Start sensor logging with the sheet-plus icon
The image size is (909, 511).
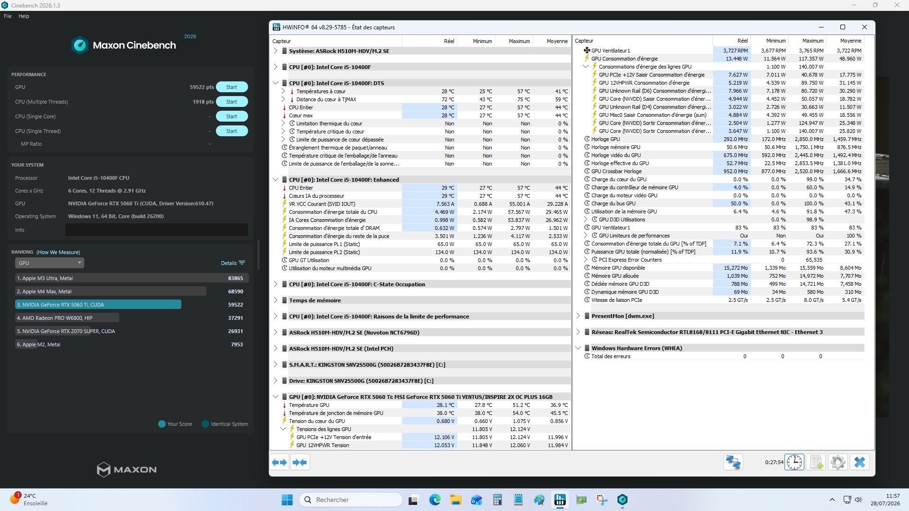tap(816, 462)
